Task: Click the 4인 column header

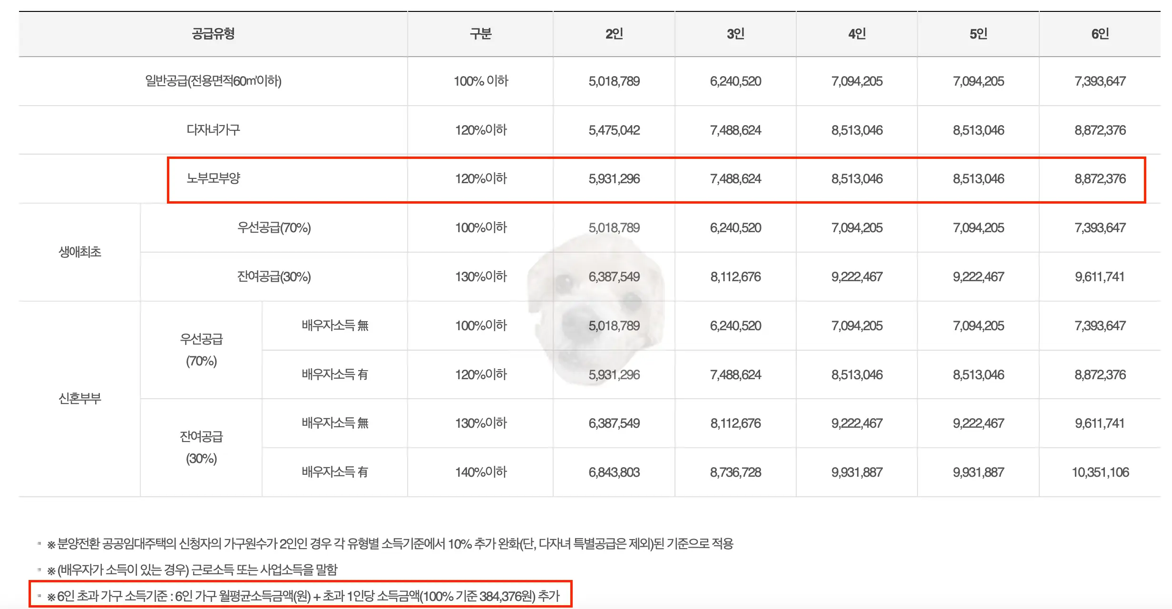Action: pyautogui.click(x=856, y=33)
